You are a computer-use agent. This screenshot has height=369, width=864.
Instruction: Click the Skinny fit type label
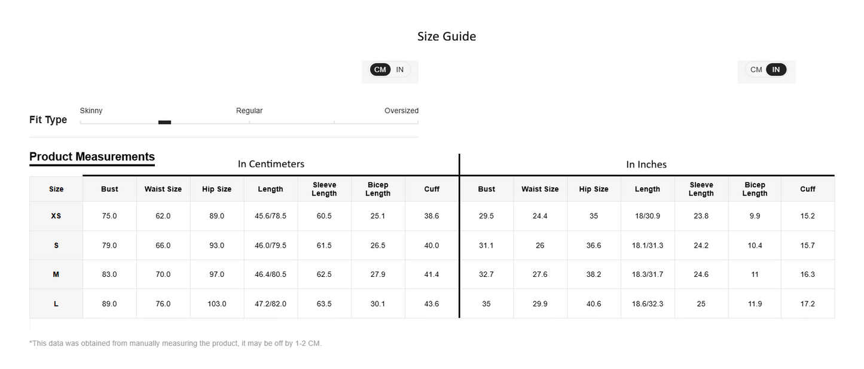click(91, 111)
